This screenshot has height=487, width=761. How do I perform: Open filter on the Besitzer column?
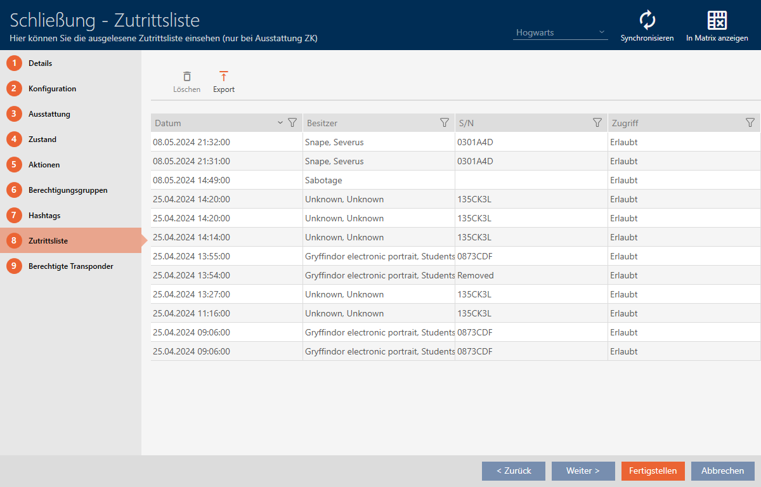445,123
